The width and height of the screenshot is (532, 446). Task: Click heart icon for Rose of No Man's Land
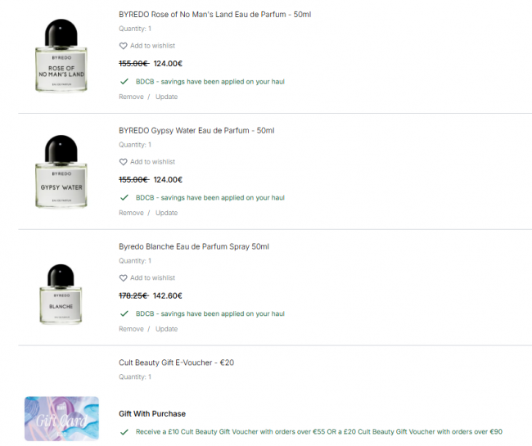(123, 46)
